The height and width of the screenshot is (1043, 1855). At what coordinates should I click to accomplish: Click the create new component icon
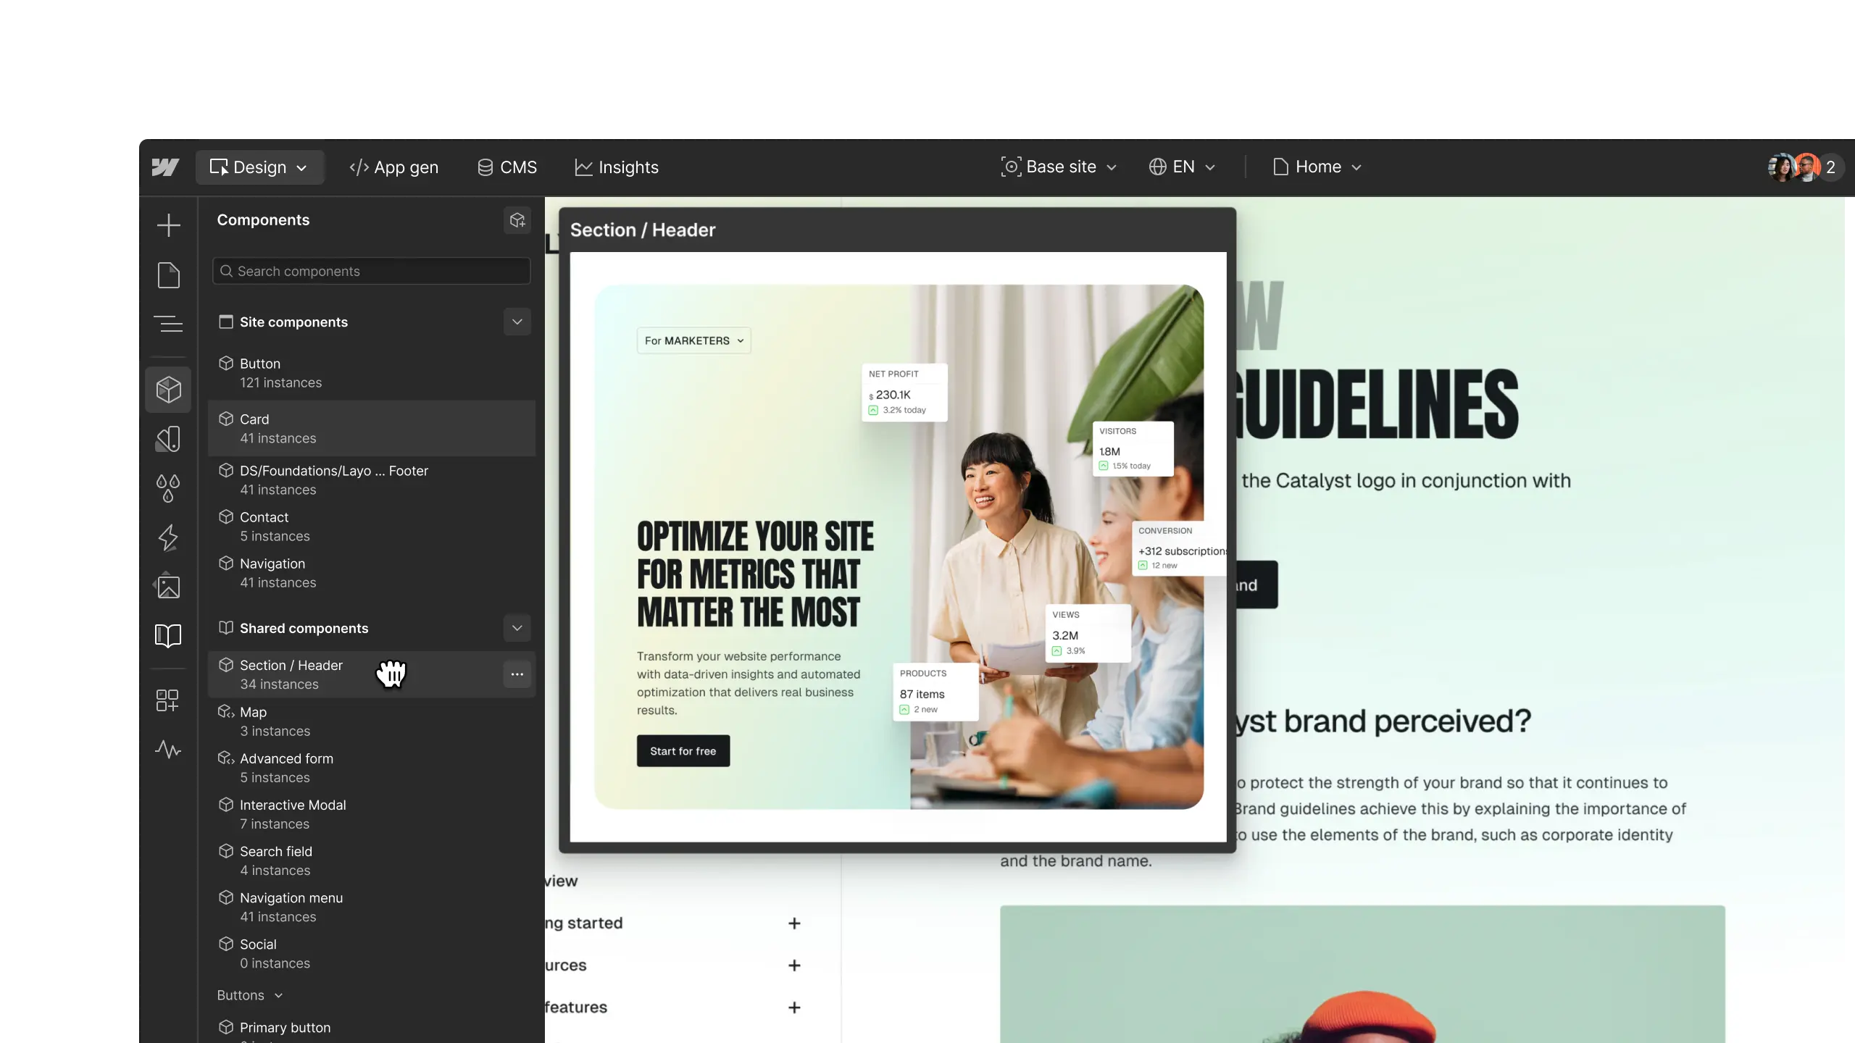coord(517,220)
